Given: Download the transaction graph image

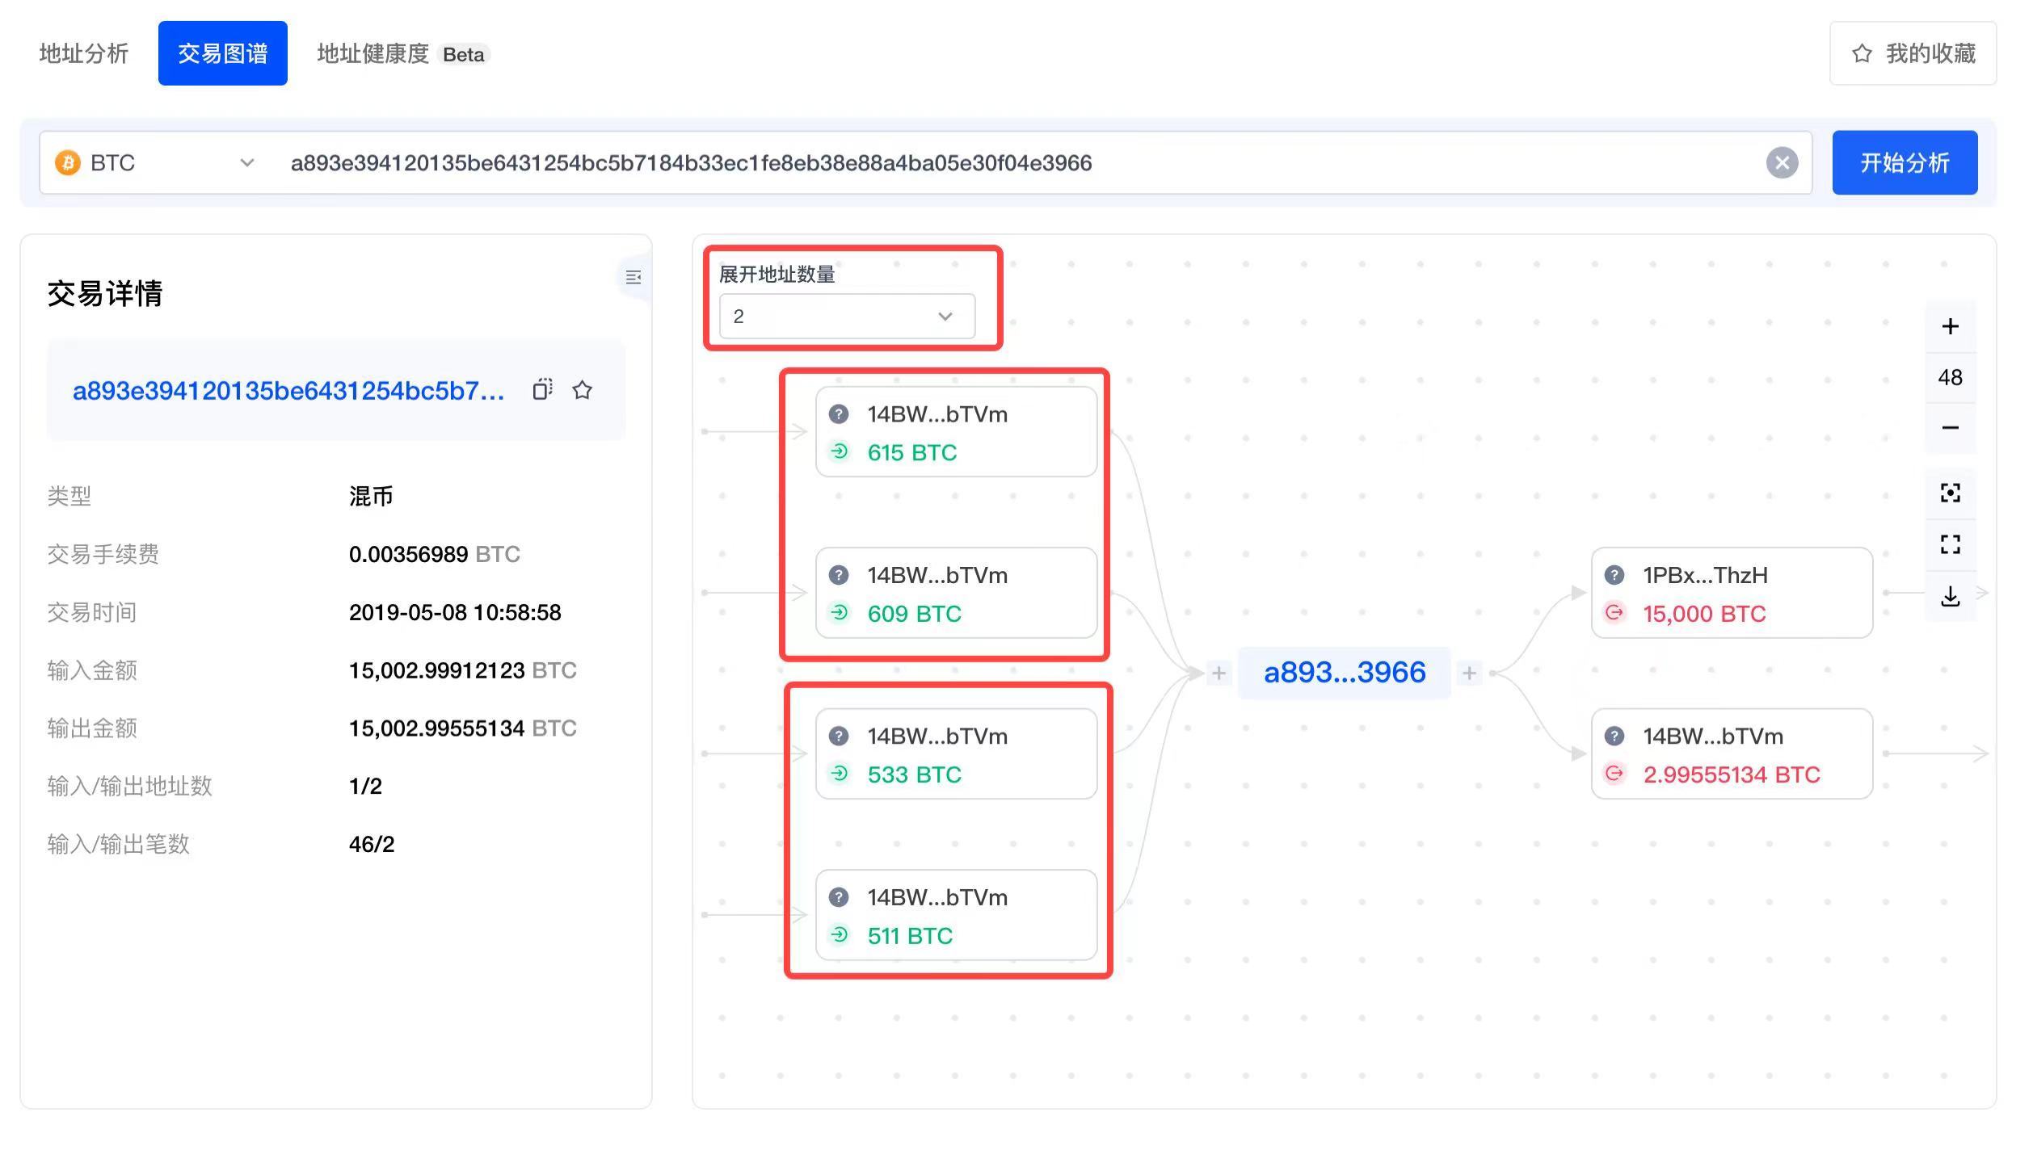Looking at the screenshot, I should tap(1950, 597).
